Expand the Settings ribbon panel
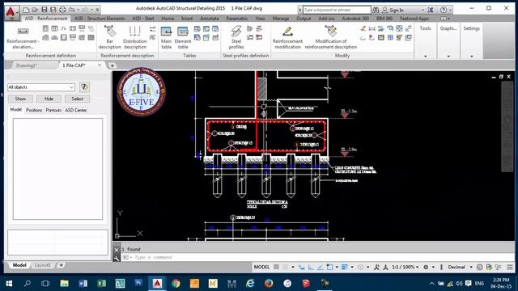This screenshot has height=291, width=518. (x=471, y=56)
